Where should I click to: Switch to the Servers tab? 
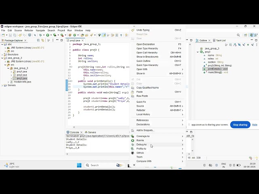point(90,132)
